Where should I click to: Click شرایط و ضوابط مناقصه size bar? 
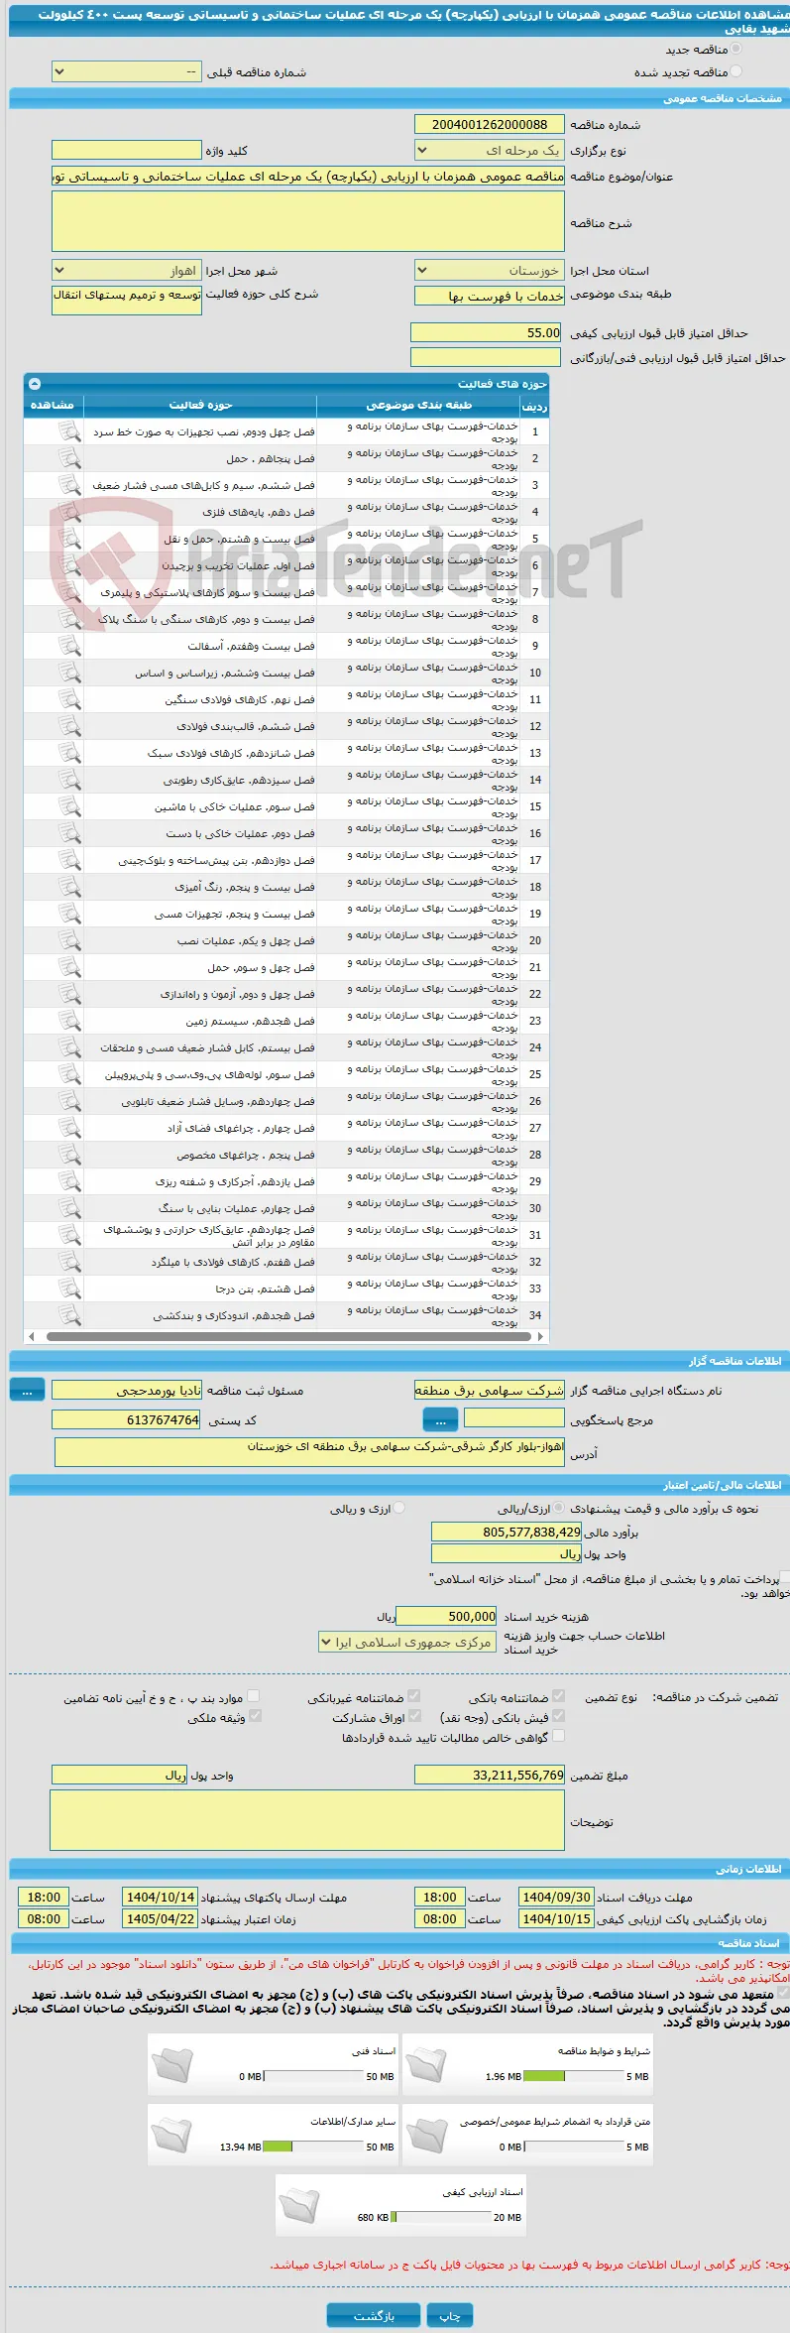[x=572, y=2076]
